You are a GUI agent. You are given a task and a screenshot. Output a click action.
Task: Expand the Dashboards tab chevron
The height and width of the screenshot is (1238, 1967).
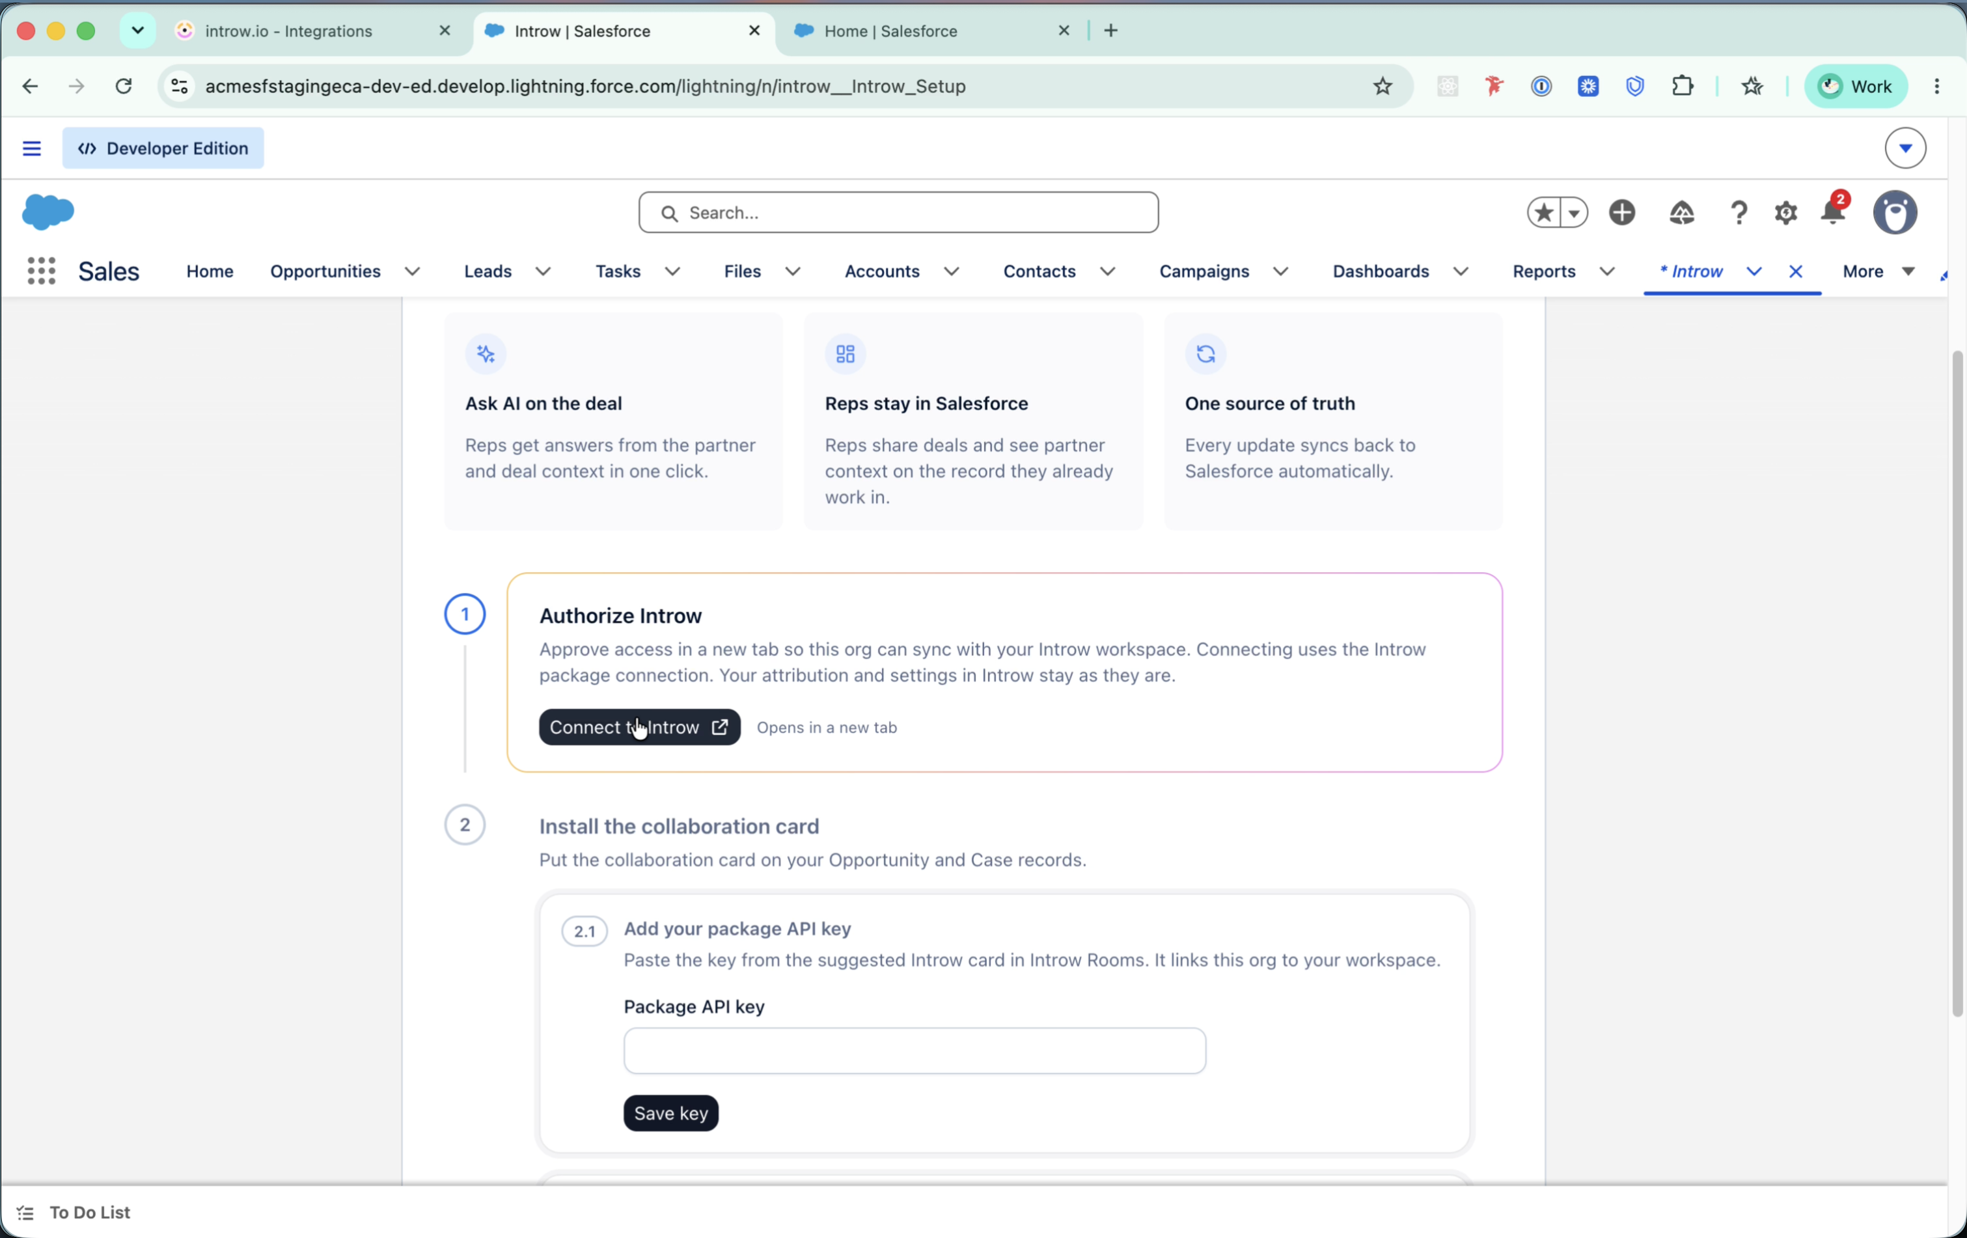point(1461,271)
